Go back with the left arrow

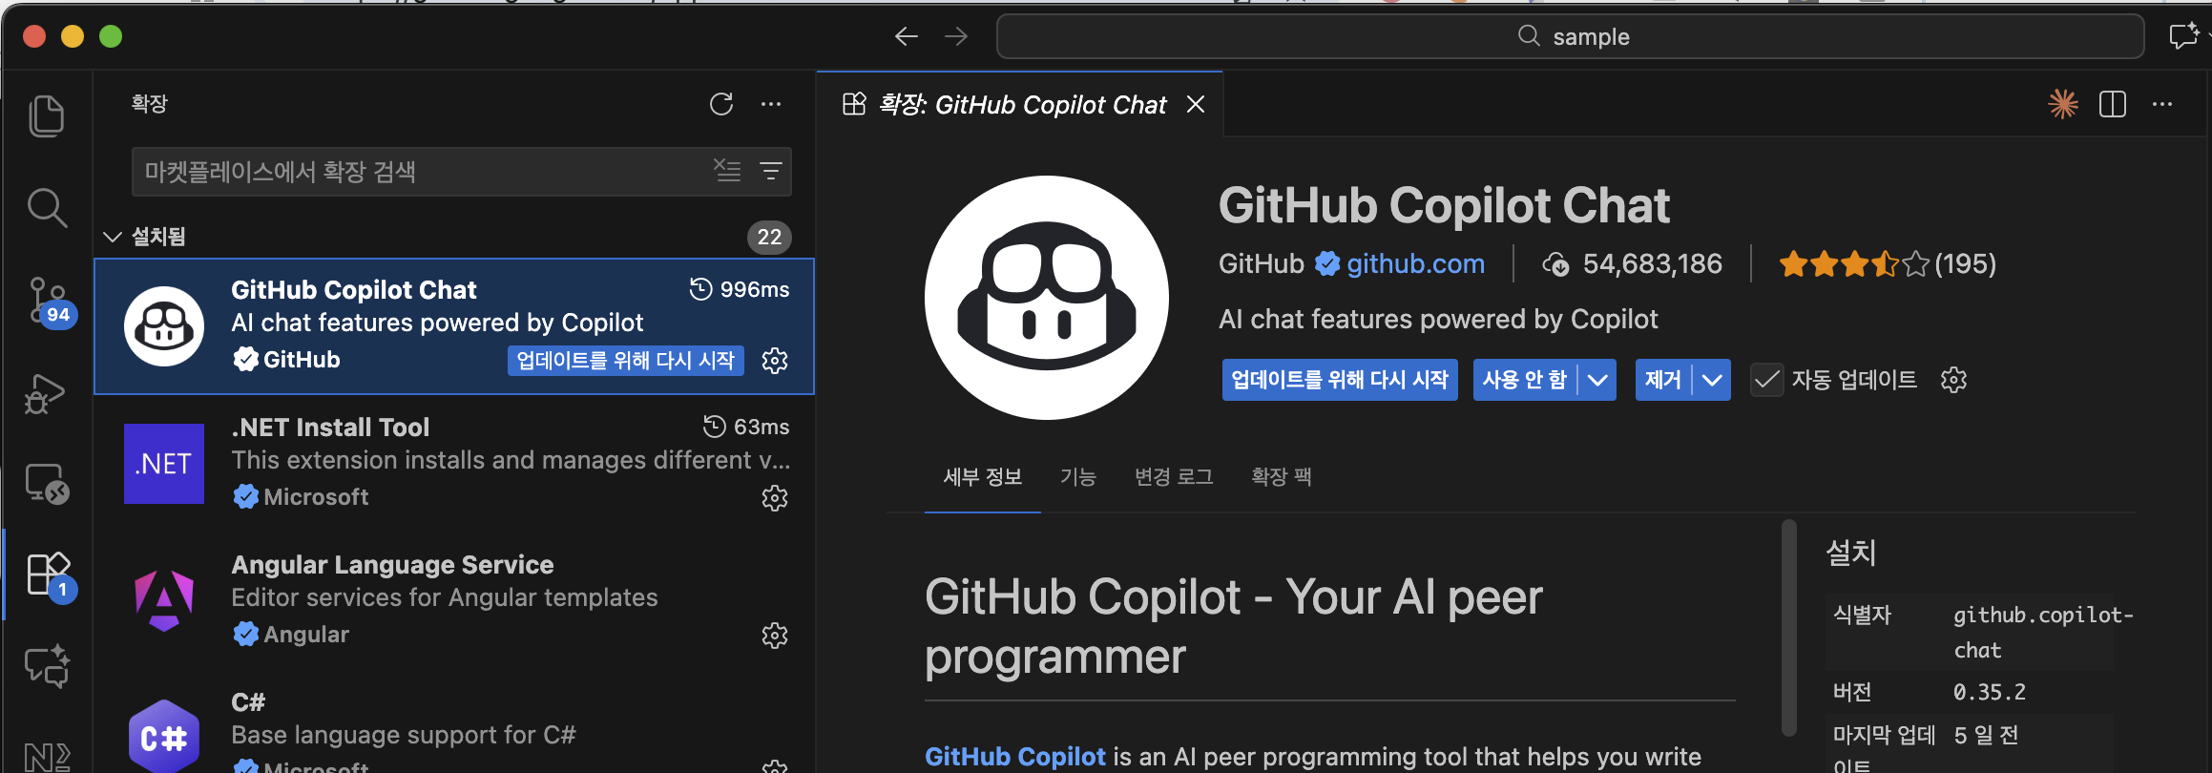click(907, 36)
